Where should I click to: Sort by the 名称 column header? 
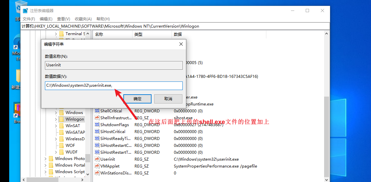[113, 34]
